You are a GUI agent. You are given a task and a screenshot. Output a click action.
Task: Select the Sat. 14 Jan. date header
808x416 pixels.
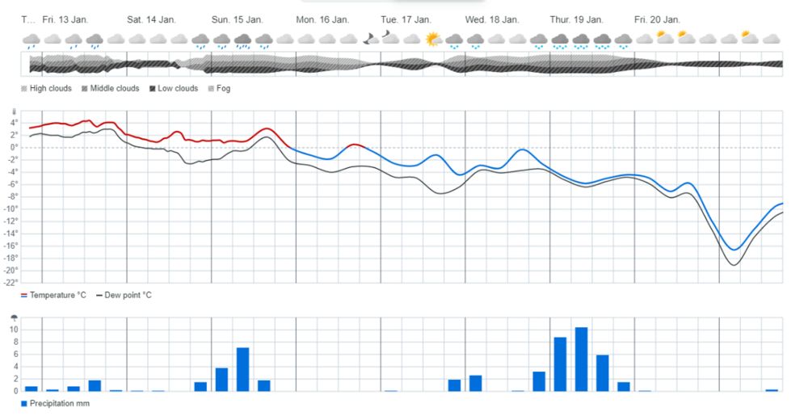coord(151,19)
